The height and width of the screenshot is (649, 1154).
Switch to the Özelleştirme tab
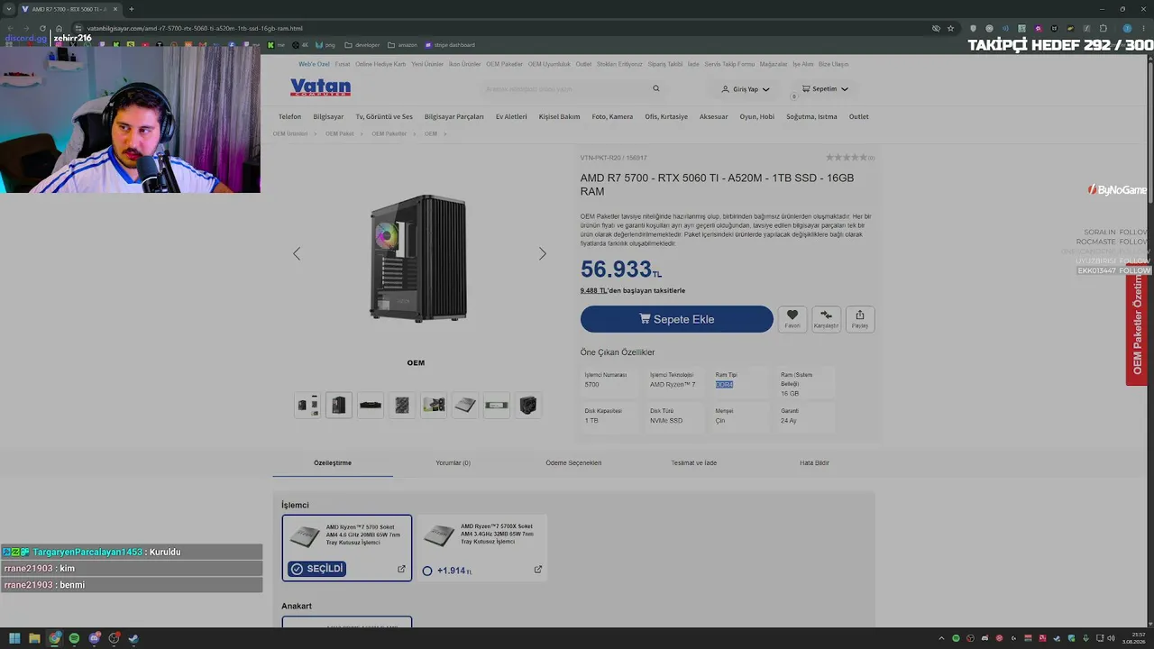click(333, 463)
